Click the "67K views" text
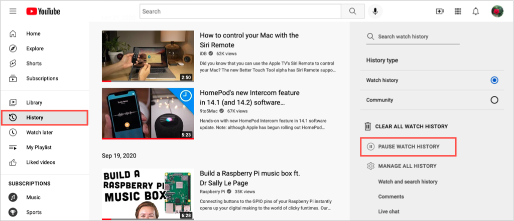Viewport: 514px width, 221px height. pos(237,110)
